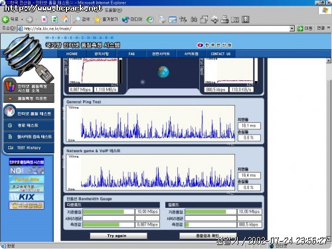Open TEST History in the sidebar
The height and width of the screenshot is (249, 332).
pyautogui.click(x=29, y=147)
